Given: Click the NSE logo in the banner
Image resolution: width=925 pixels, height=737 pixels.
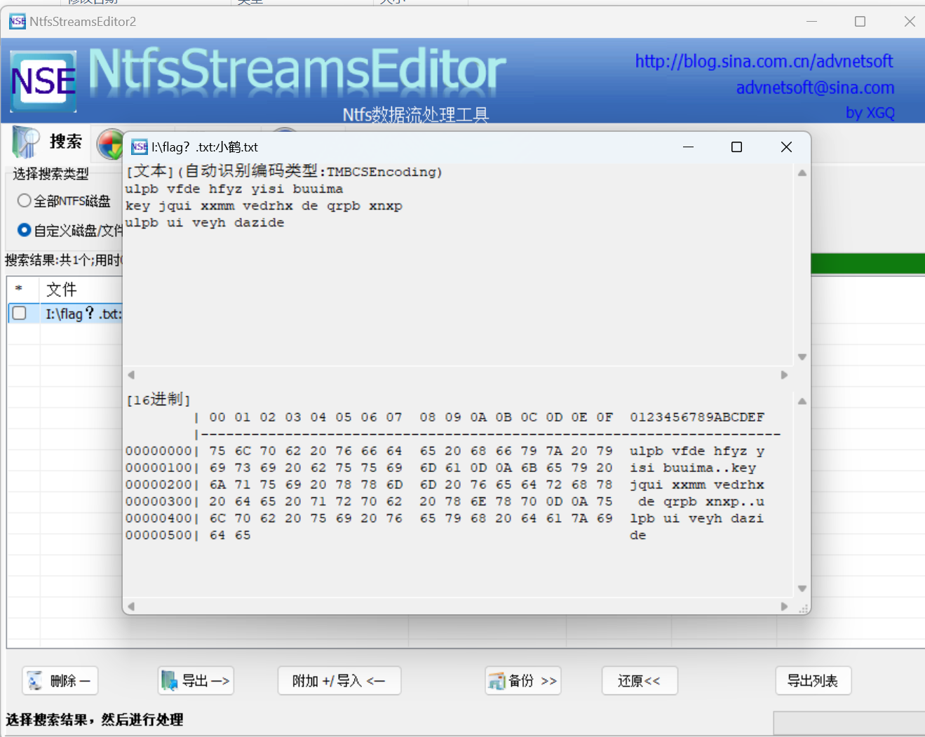Looking at the screenshot, I should coord(43,81).
